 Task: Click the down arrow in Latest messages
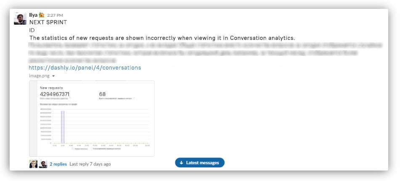(181, 163)
